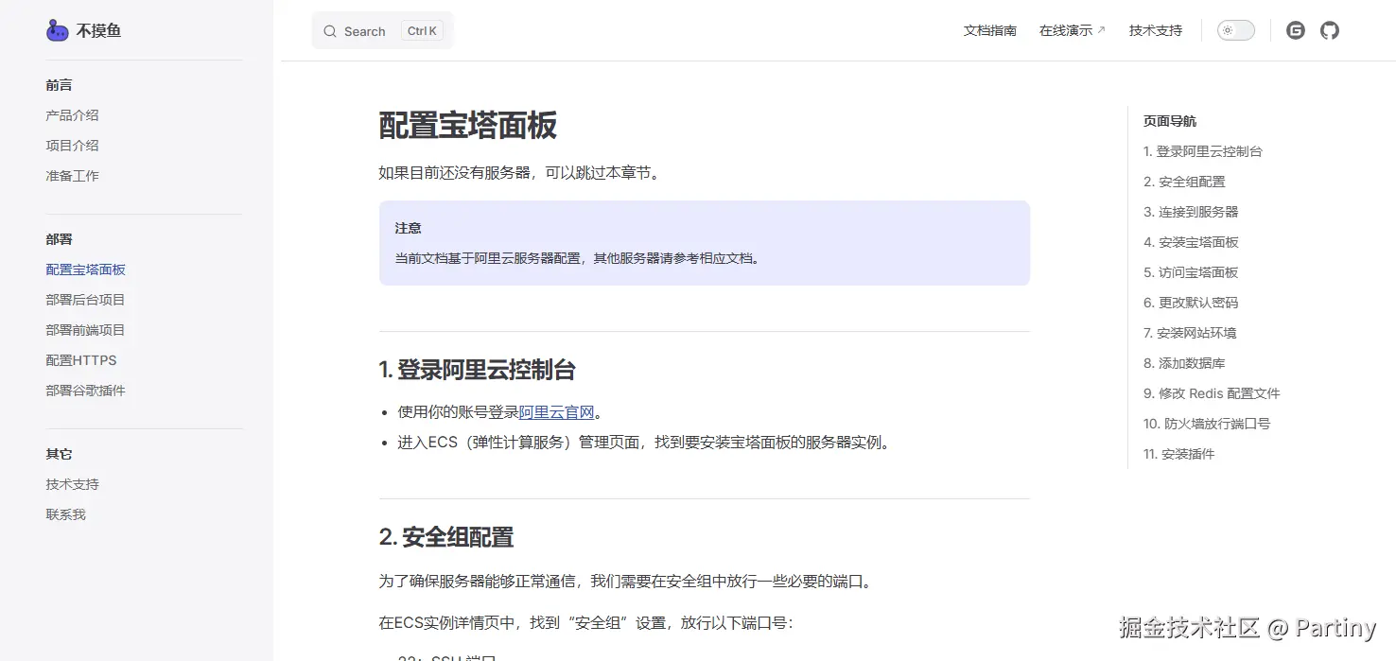Click the magnifier icon in the search bar
The height and width of the screenshot is (661, 1396).
pyautogui.click(x=328, y=30)
